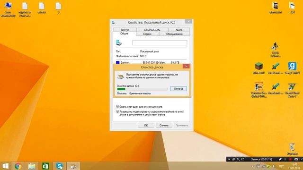Screen dimensions: 303x170
Task: Click the recorder magnifier zoom icon
Action: coord(238,159)
